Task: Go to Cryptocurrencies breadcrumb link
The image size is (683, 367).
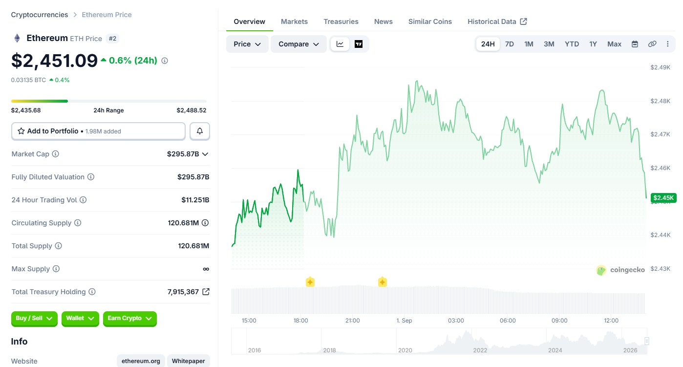Action: click(x=40, y=15)
